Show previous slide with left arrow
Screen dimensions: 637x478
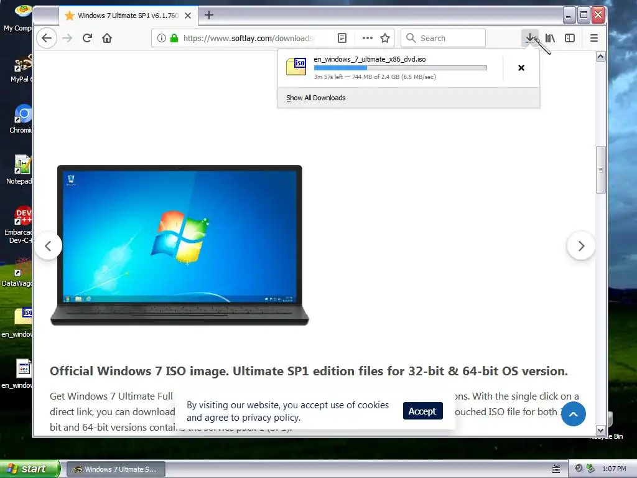49,246
